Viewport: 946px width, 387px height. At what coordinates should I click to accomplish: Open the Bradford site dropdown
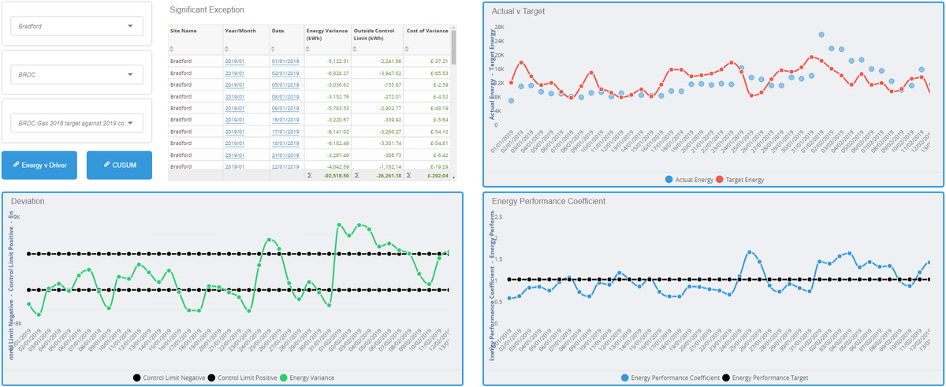click(76, 26)
